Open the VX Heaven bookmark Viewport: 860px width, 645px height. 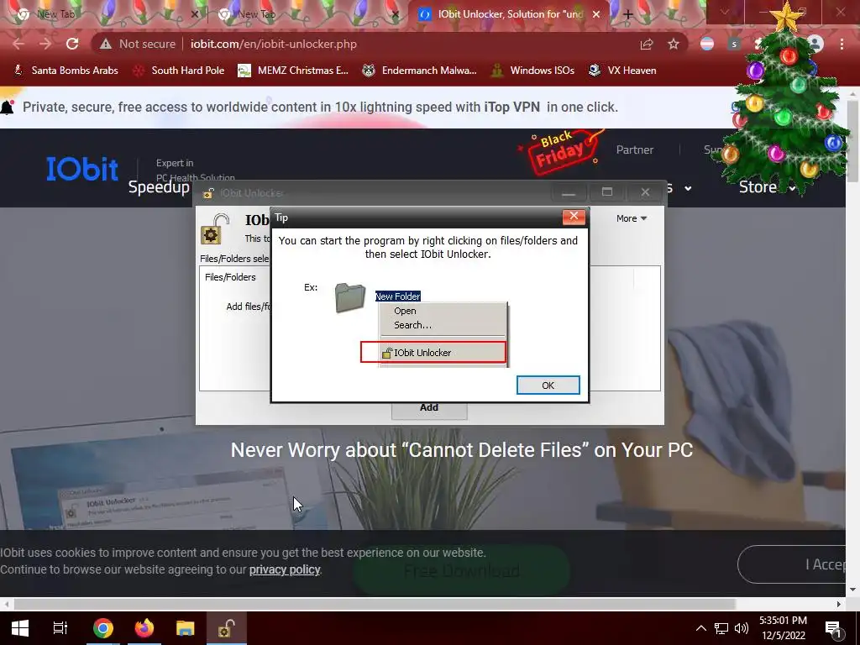622,71
